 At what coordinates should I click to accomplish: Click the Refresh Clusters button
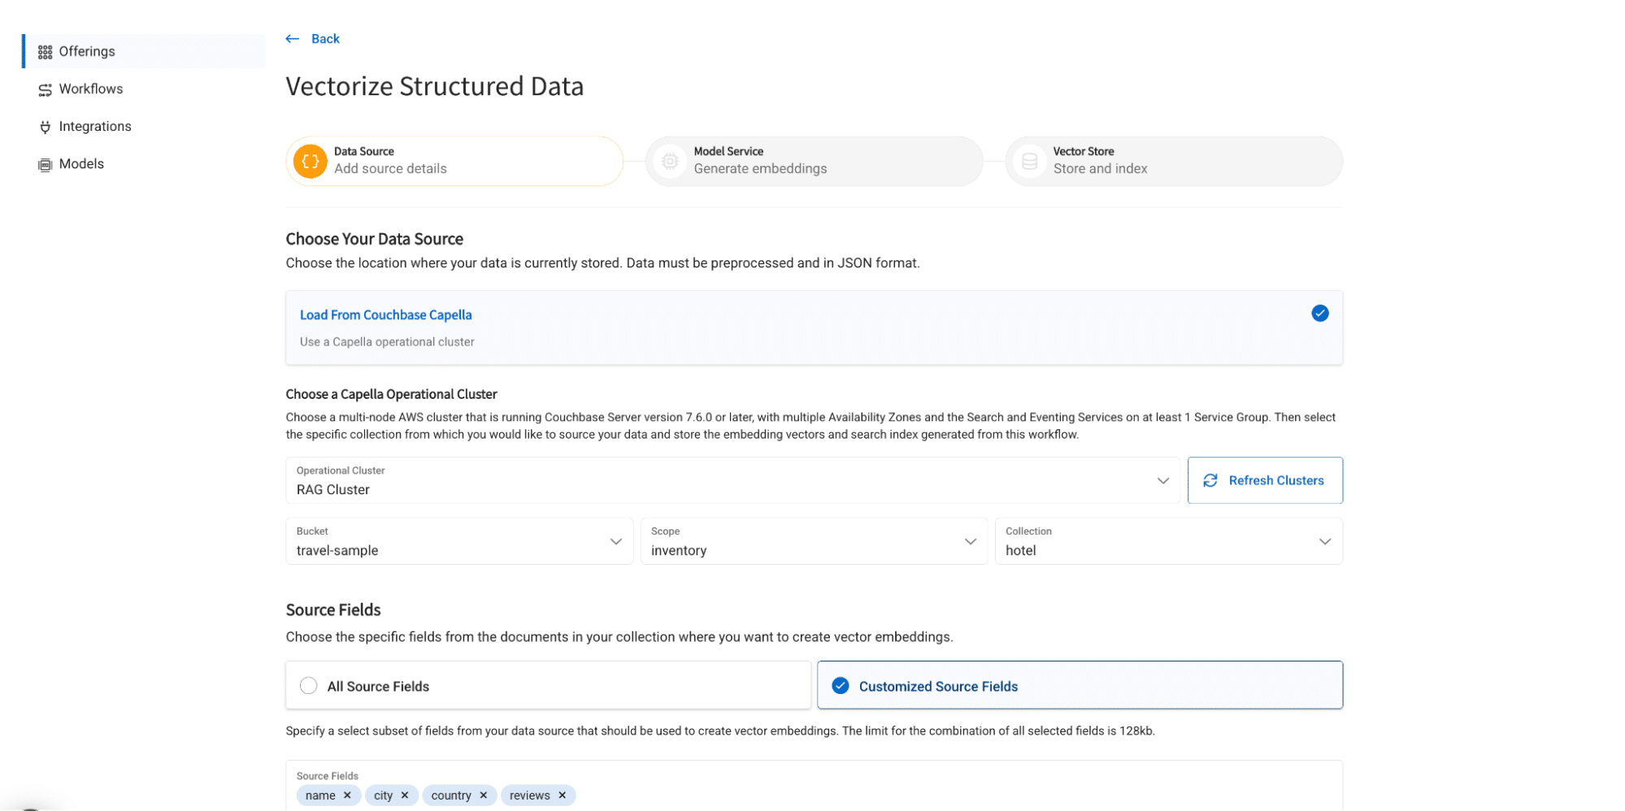coord(1265,480)
